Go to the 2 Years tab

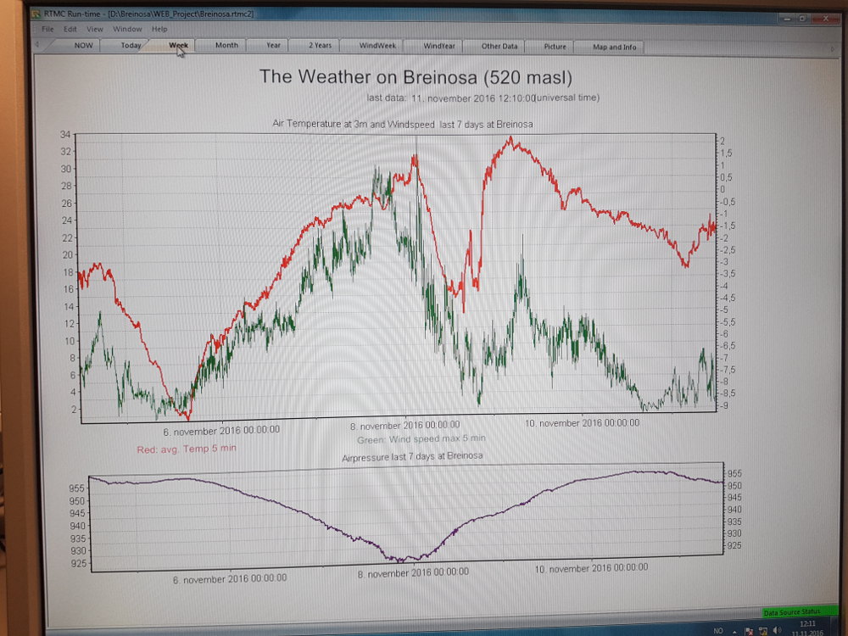320,46
